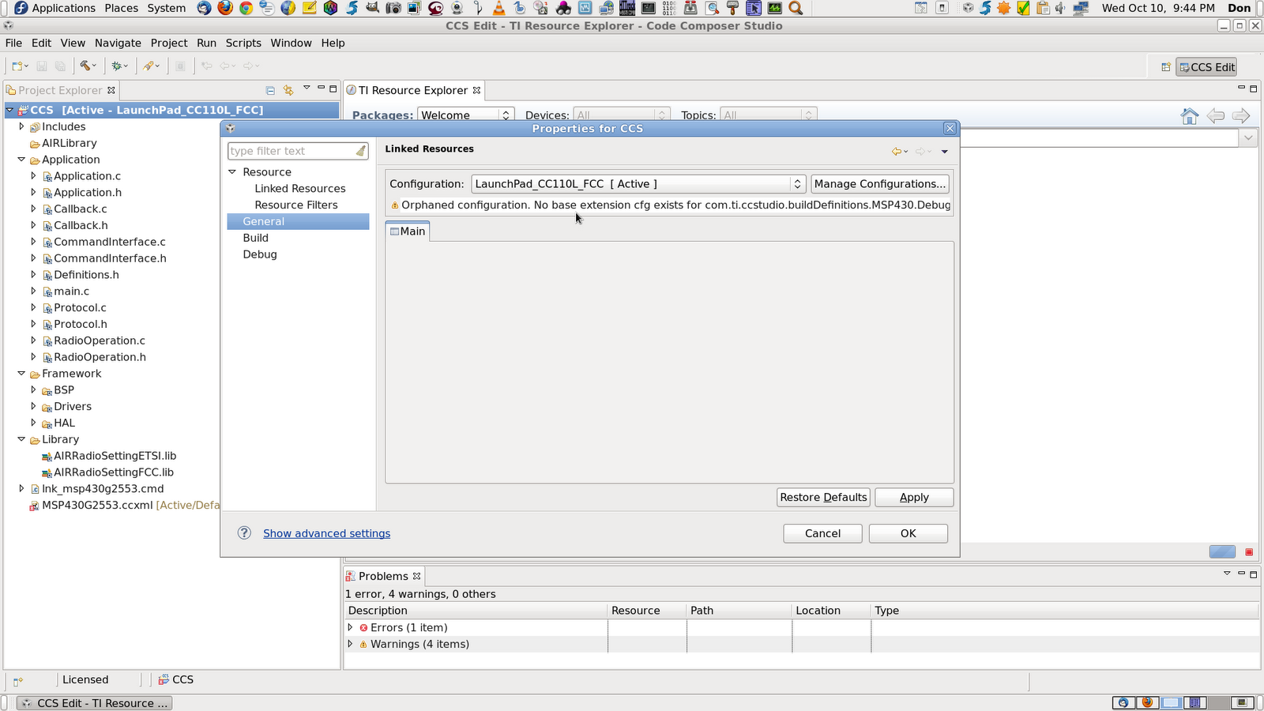Open the Window menu
Screen dimensions: 1264x711
[291, 43]
